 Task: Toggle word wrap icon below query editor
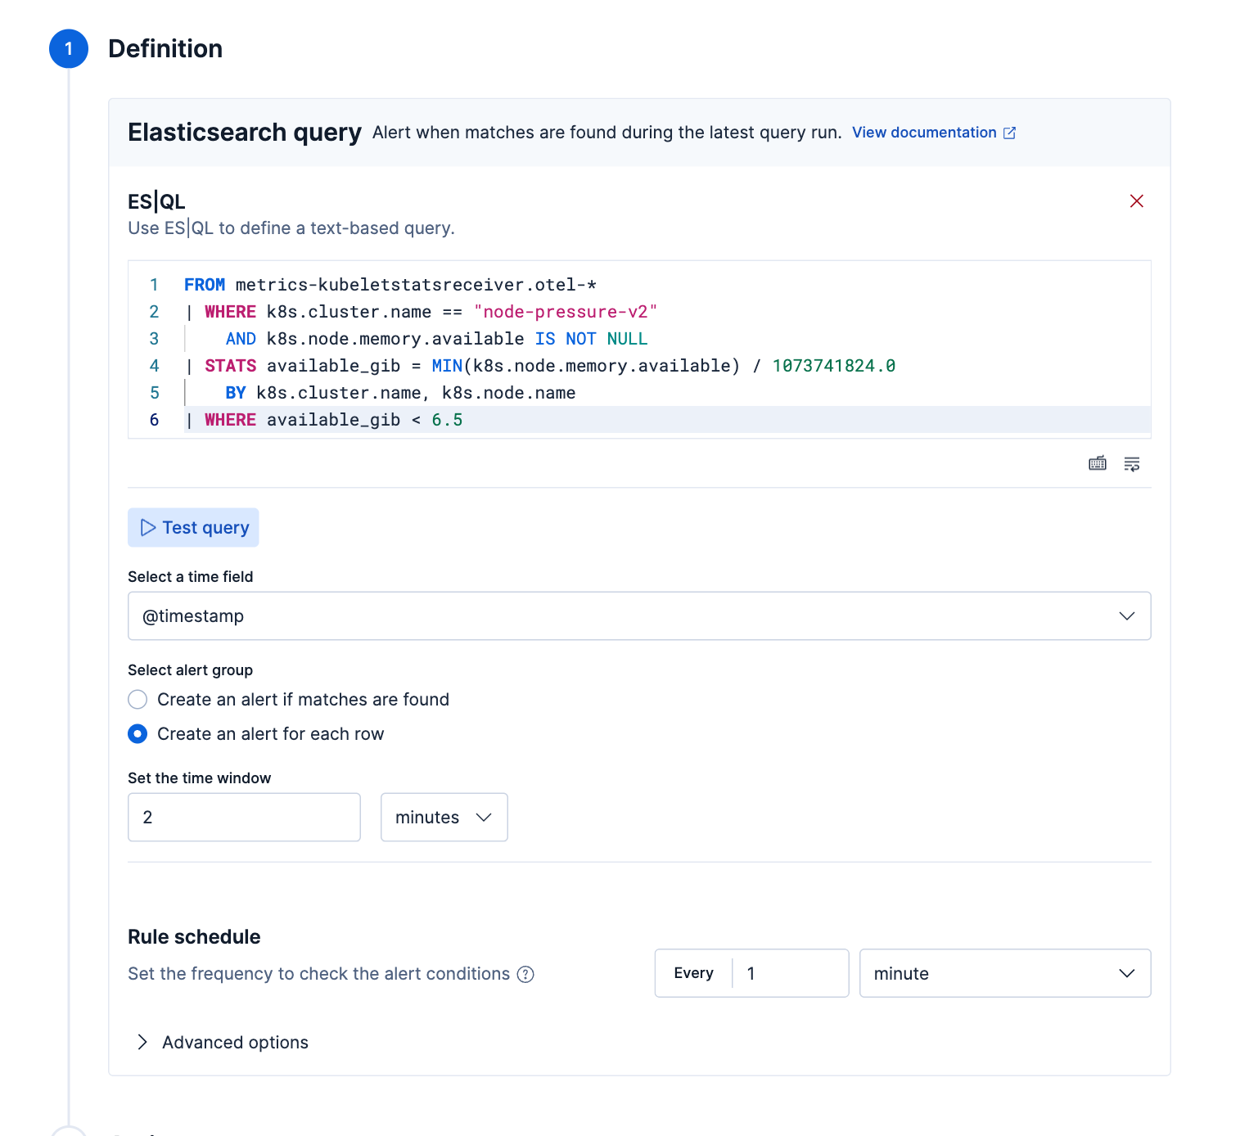click(x=1132, y=464)
